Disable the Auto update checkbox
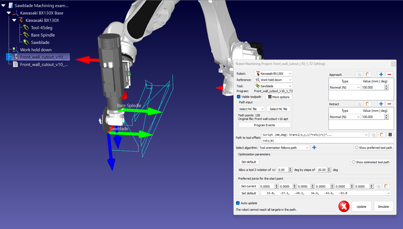The width and height of the screenshot is (403, 229). [x=238, y=203]
